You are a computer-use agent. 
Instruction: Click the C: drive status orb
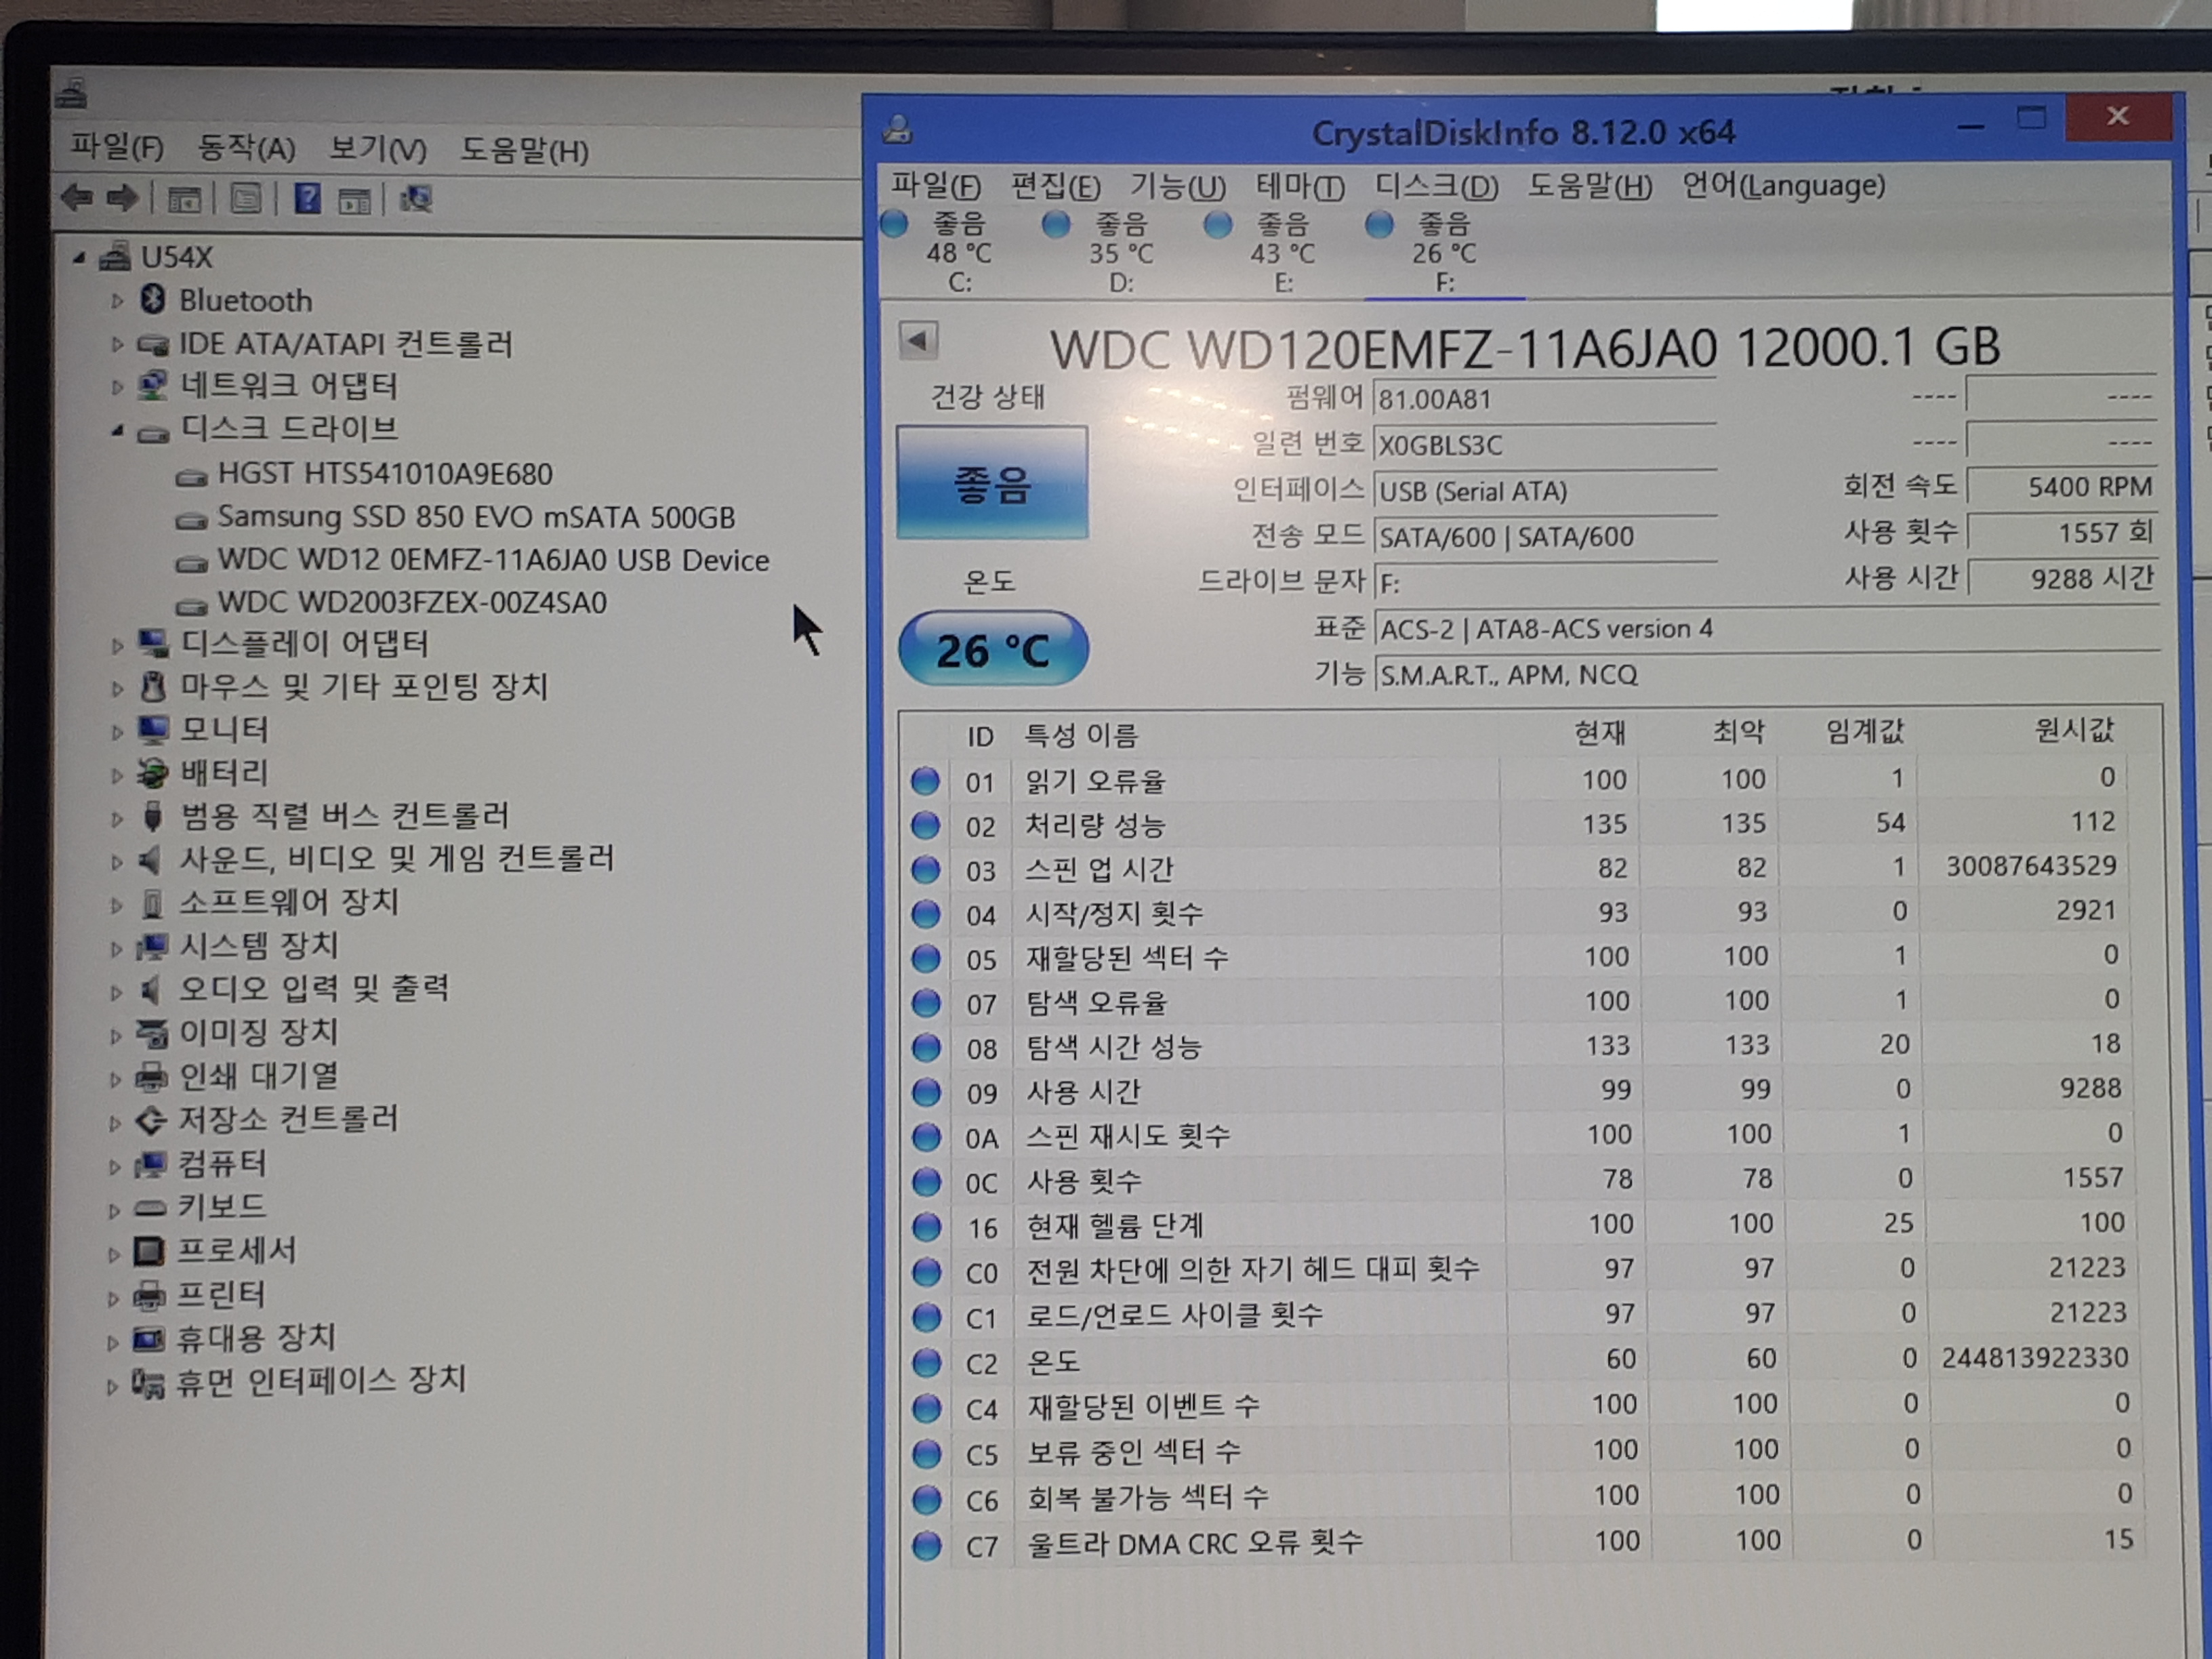click(x=894, y=224)
